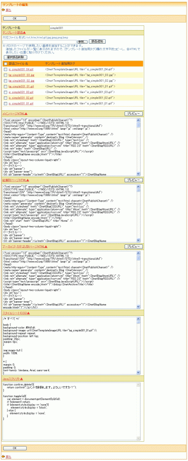
Task: Click 参照 to browse for a file
Action: click(x=82, y=42)
